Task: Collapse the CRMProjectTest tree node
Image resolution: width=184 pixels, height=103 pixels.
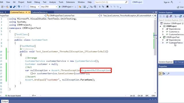Action: tap(160, 37)
